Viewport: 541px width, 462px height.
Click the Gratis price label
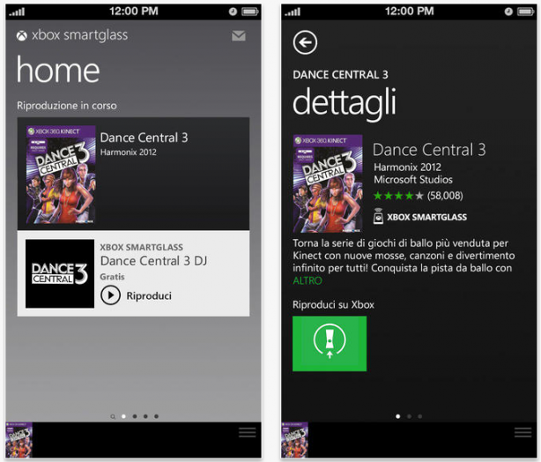112,277
